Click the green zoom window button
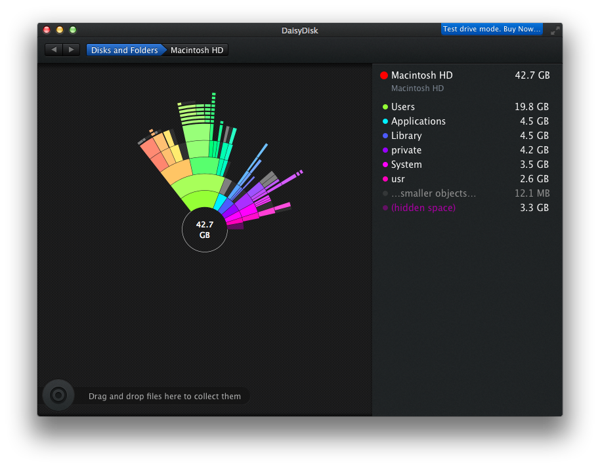Viewport: 600px width, 468px height. coord(73,29)
